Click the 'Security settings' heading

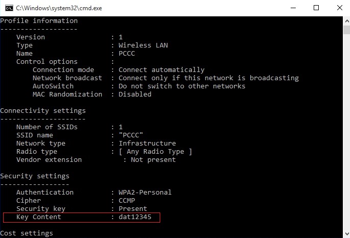(x=35, y=176)
